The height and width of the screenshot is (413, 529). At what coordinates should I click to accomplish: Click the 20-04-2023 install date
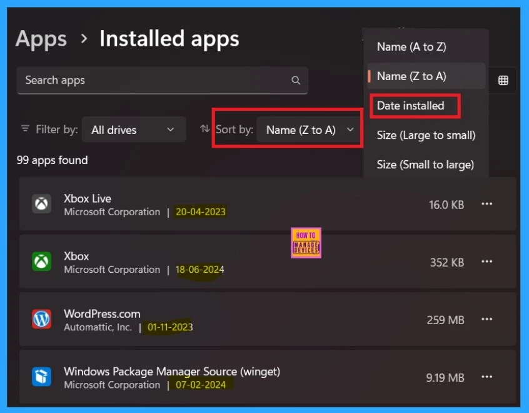pyautogui.click(x=200, y=212)
